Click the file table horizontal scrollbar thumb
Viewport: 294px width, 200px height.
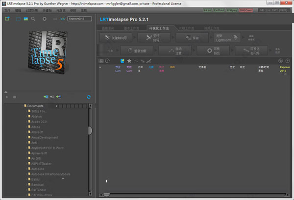pyautogui.click(x=106, y=195)
